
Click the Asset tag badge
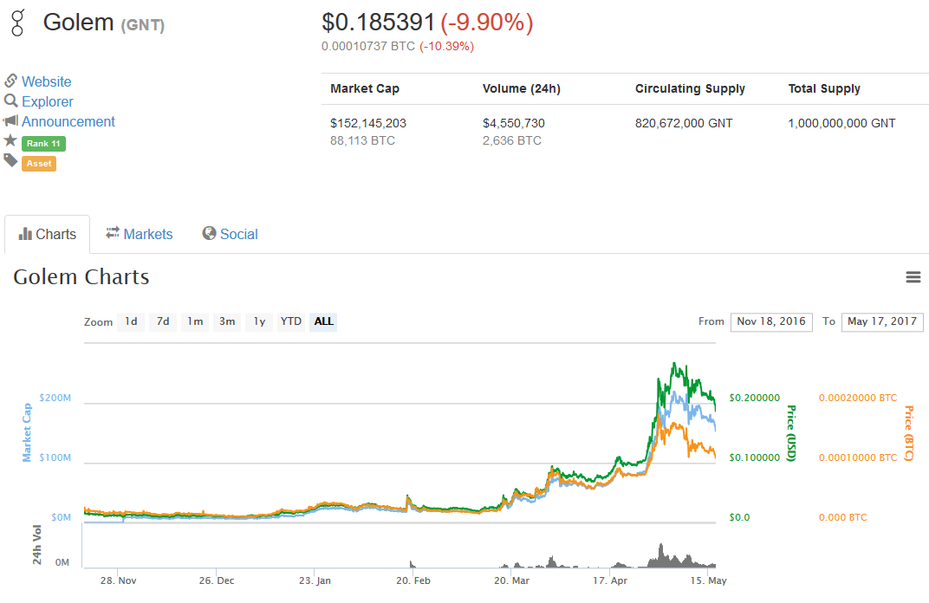point(38,164)
